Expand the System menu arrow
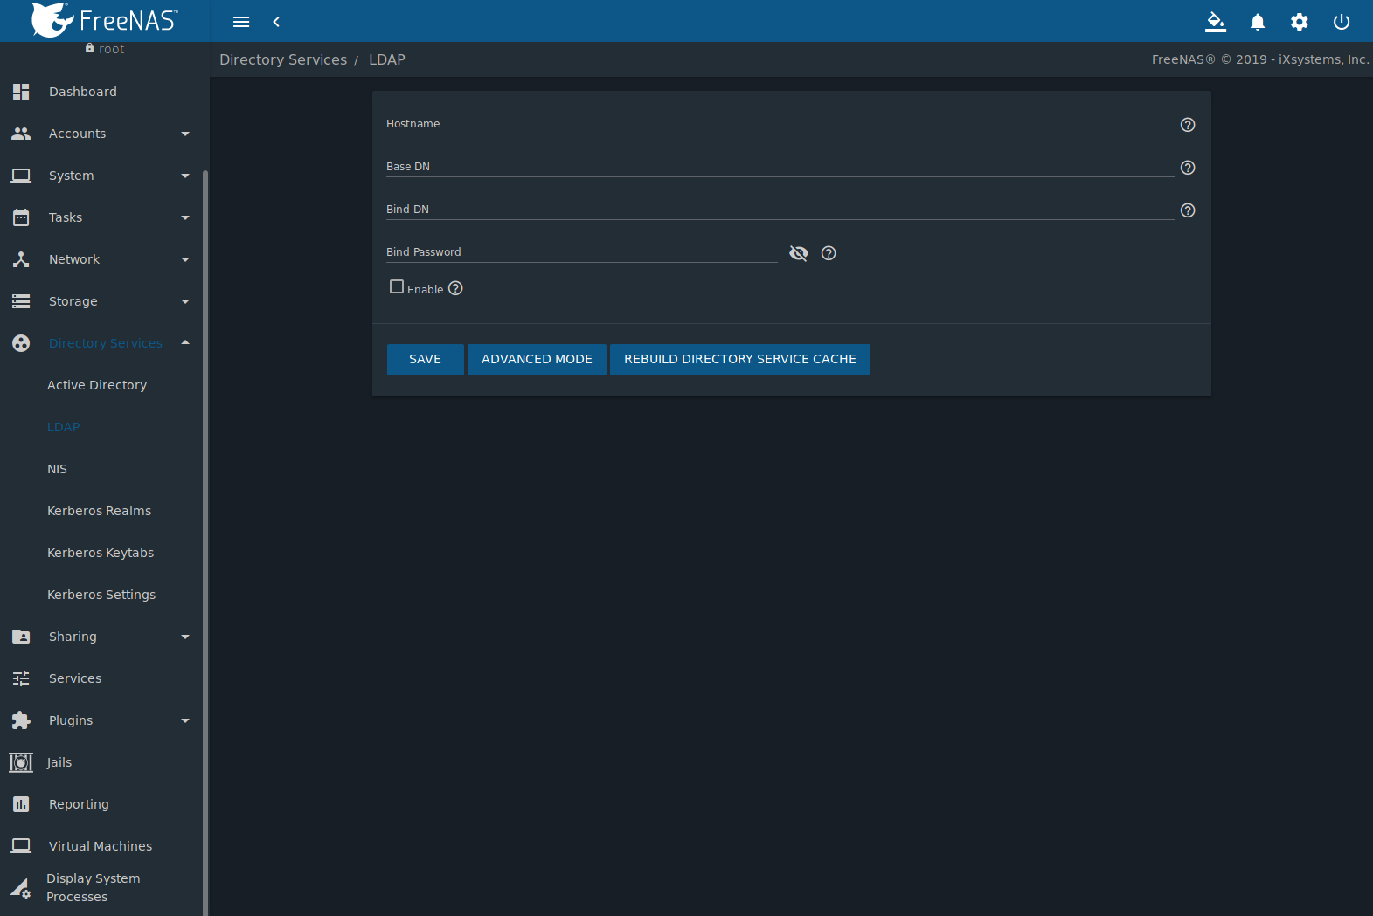The image size is (1373, 916). click(x=185, y=176)
